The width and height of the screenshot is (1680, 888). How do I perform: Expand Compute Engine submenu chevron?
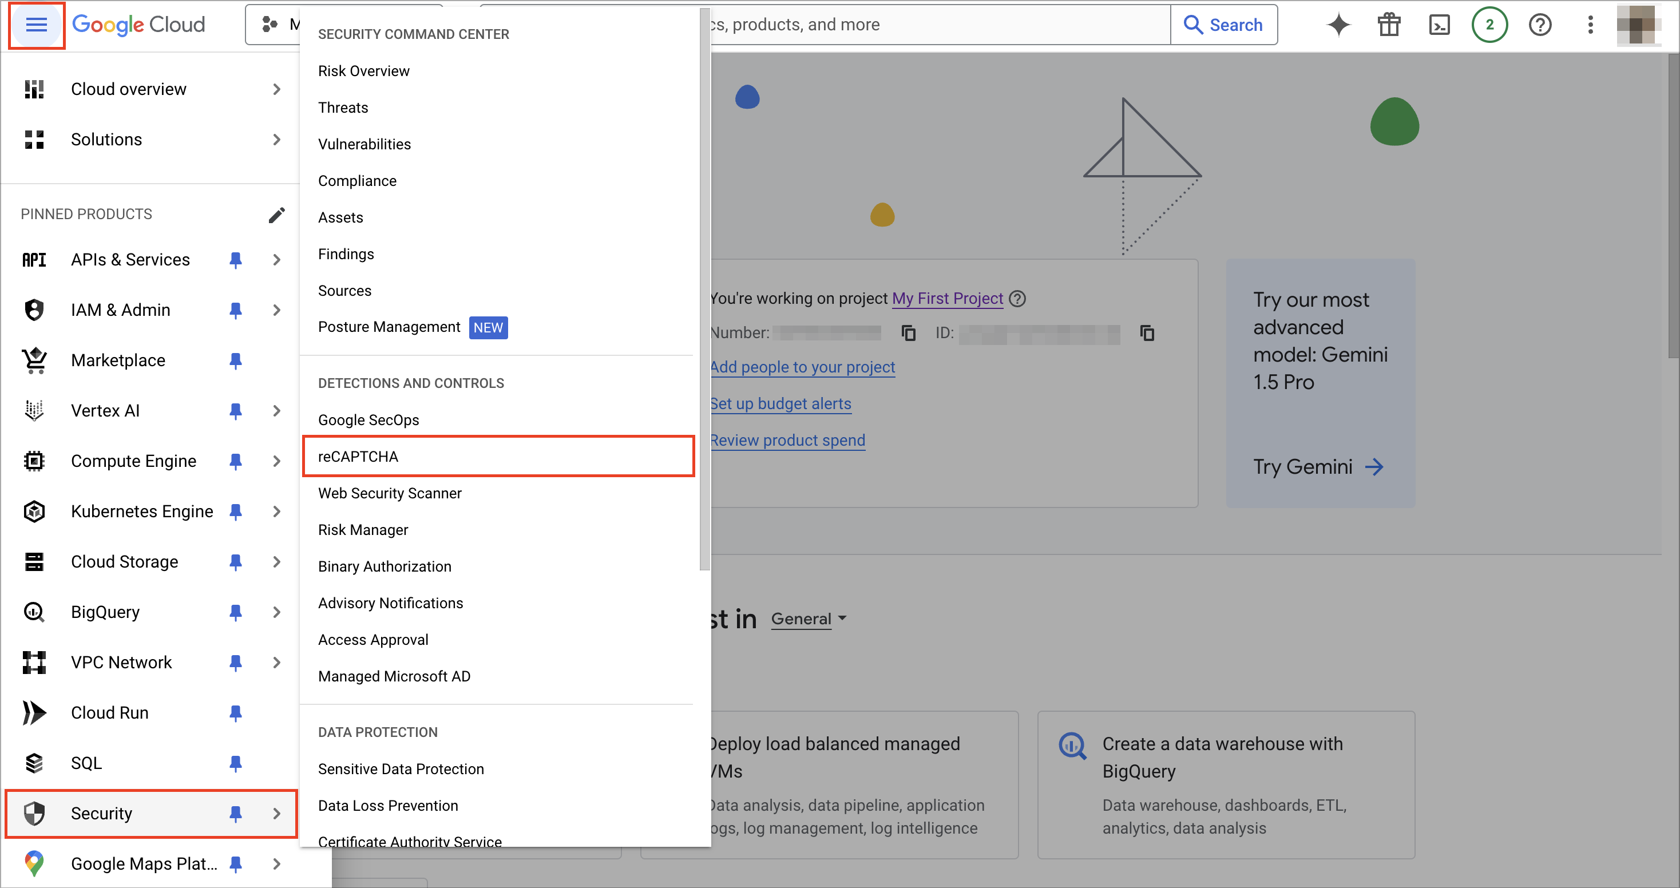(x=276, y=461)
